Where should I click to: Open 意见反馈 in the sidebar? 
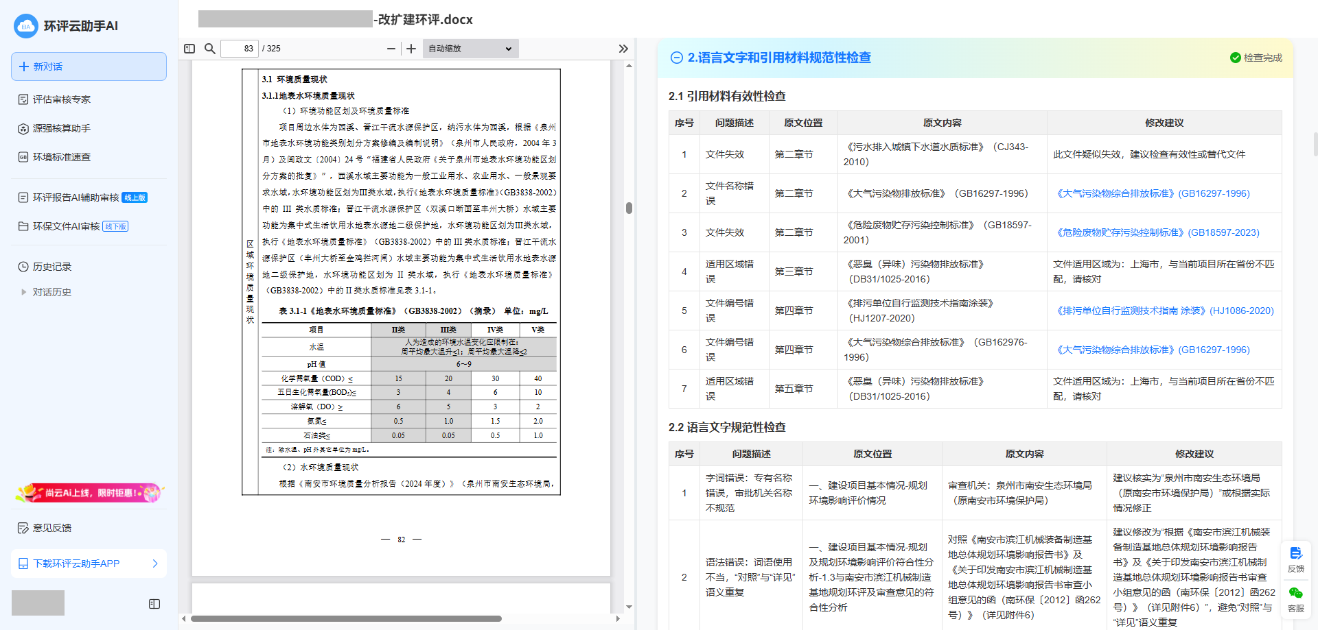click(x=52, y=528)
